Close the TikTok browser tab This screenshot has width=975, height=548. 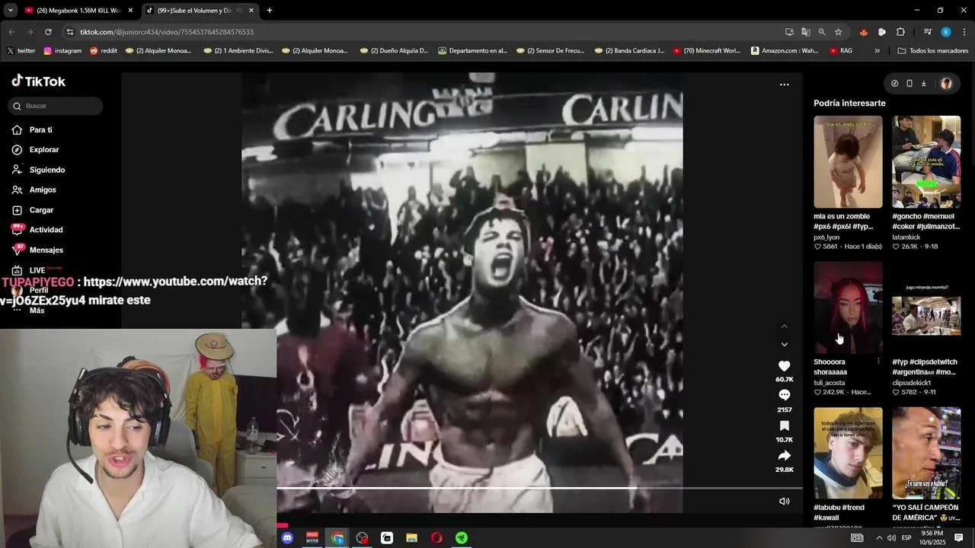(251, 11)
